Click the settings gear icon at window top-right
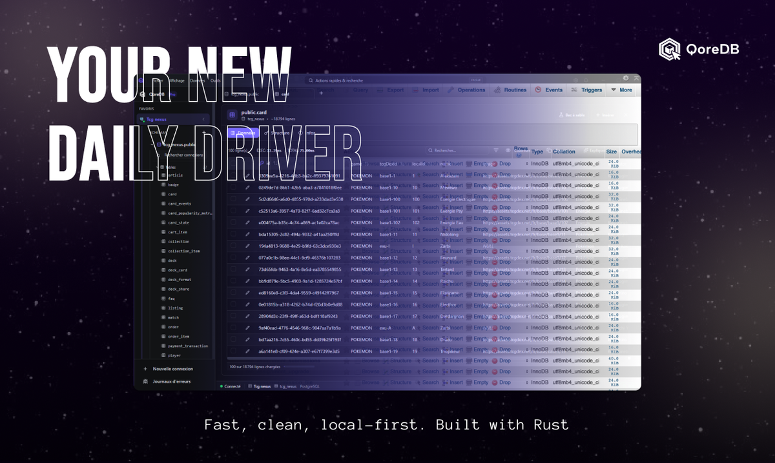This screenshot has height=463, width=775. (625, 78)
